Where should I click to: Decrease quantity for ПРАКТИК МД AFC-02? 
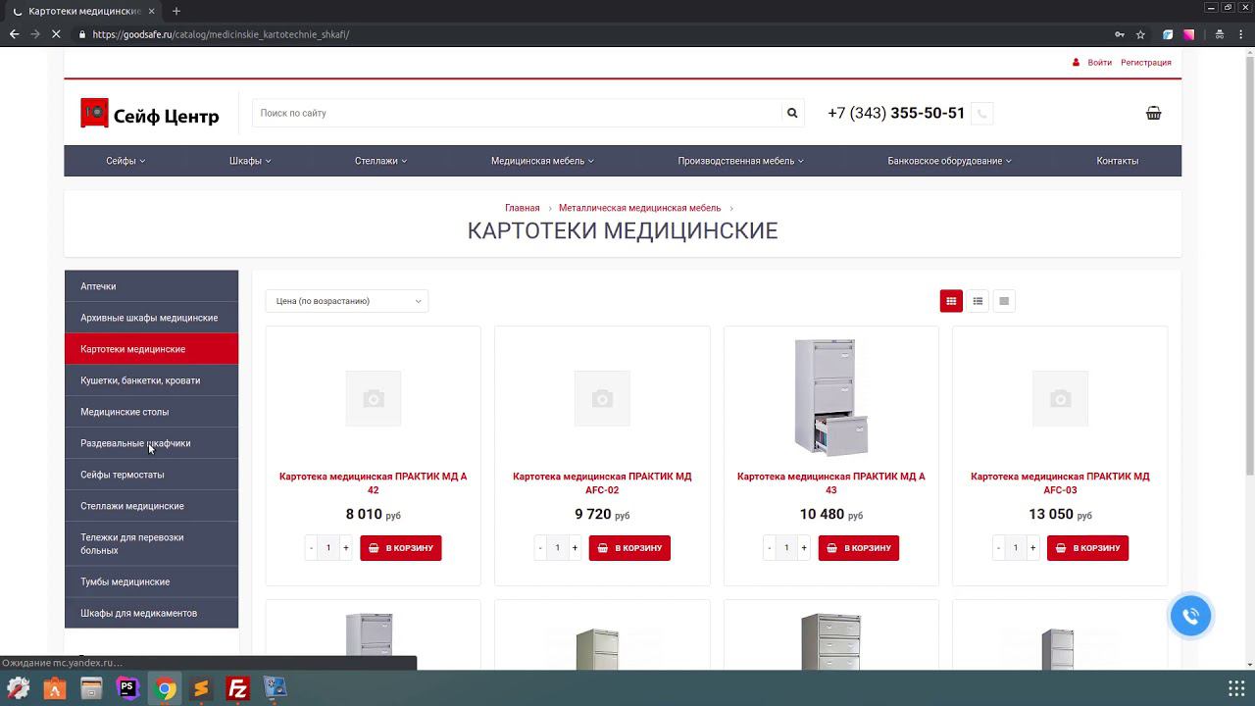point(540,548)
